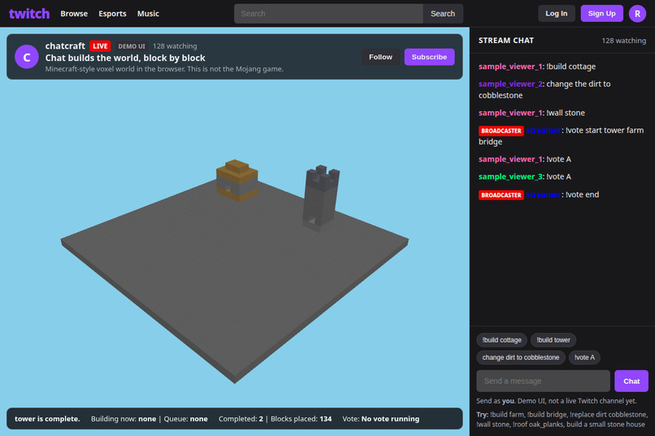Click the twitch logo
655x436 pixels.
(29, 14)
